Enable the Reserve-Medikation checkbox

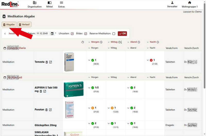click(x=114, y=34)
